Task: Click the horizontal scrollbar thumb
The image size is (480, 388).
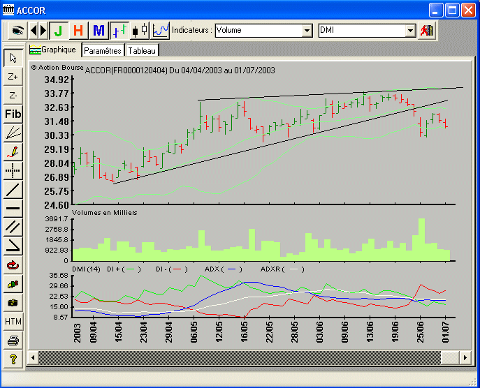Action: tap(450, 357)
